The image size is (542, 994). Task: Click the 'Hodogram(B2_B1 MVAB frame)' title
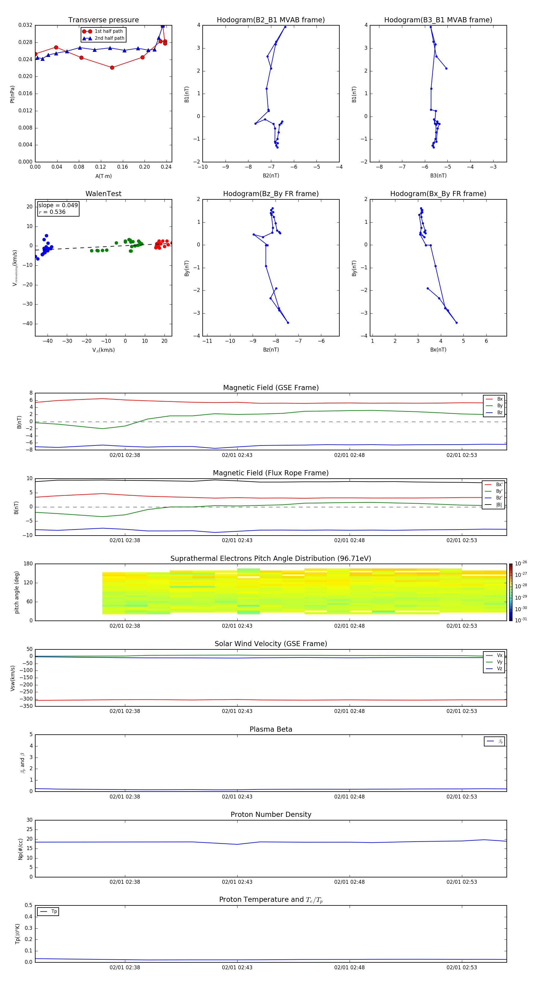pyautogui.click(x=271, y=20)
